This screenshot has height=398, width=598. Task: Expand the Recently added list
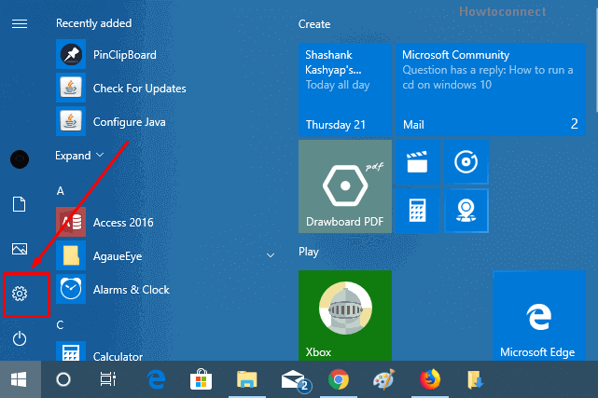pos(79,156)
